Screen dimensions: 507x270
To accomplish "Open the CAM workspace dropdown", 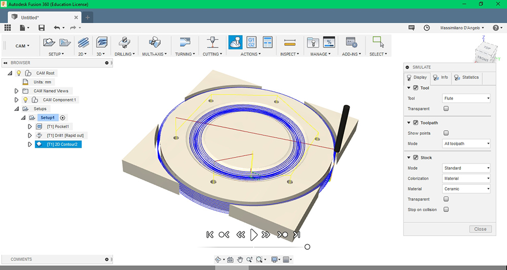I will click(22, 46).
